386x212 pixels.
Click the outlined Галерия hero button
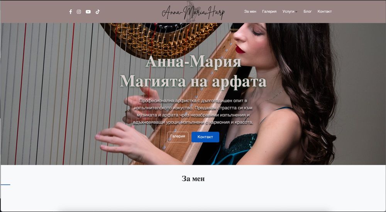click(178, 137)
